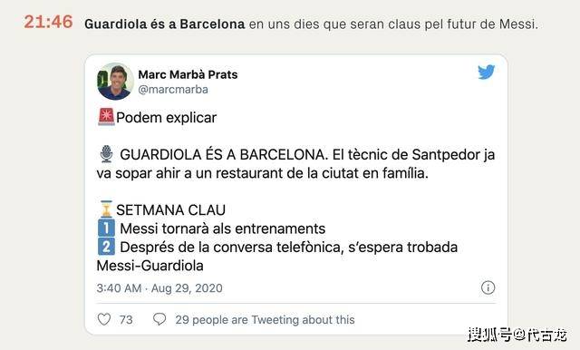
Task: Open the @marcmarba handle link
Action: coord(173,90)
